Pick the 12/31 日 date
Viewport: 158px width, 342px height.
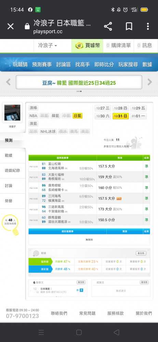click(121, 116)
